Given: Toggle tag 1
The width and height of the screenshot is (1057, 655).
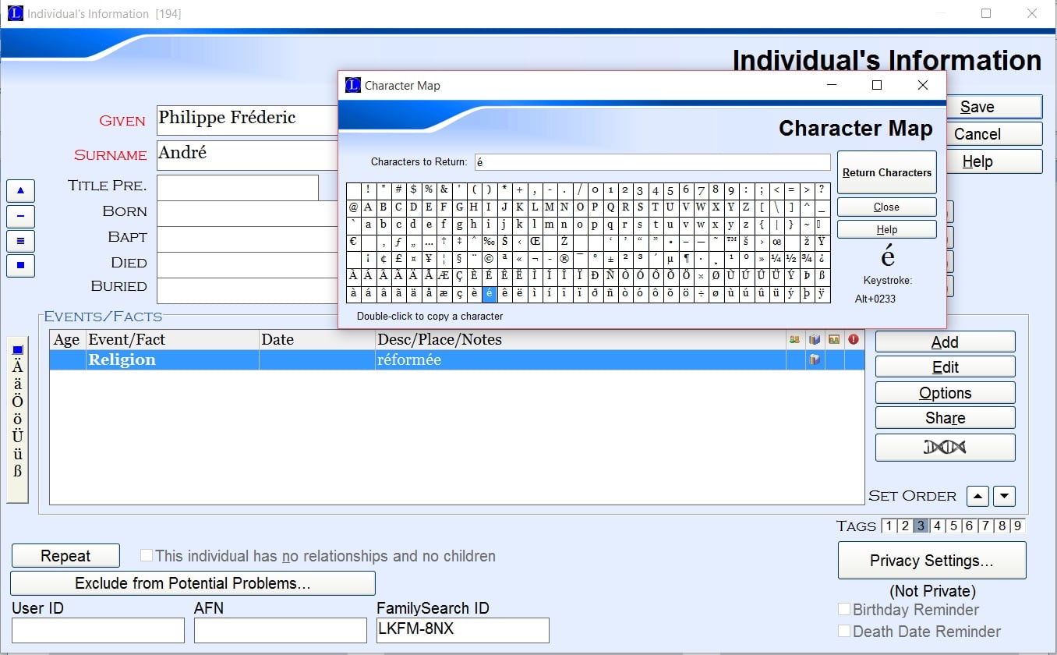Looking at the screenshot, I should [889, 526].
